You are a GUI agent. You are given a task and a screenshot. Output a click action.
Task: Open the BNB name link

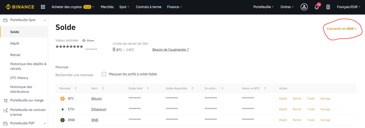tap(95, 120)
